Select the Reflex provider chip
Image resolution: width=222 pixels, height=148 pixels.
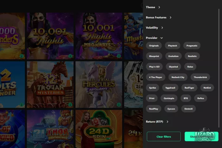pos(201,98)
